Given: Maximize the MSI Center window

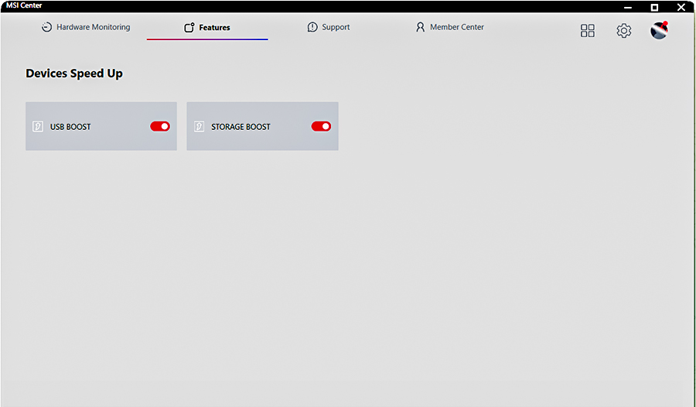Looking at the screenshot, I should coord(654,7).
